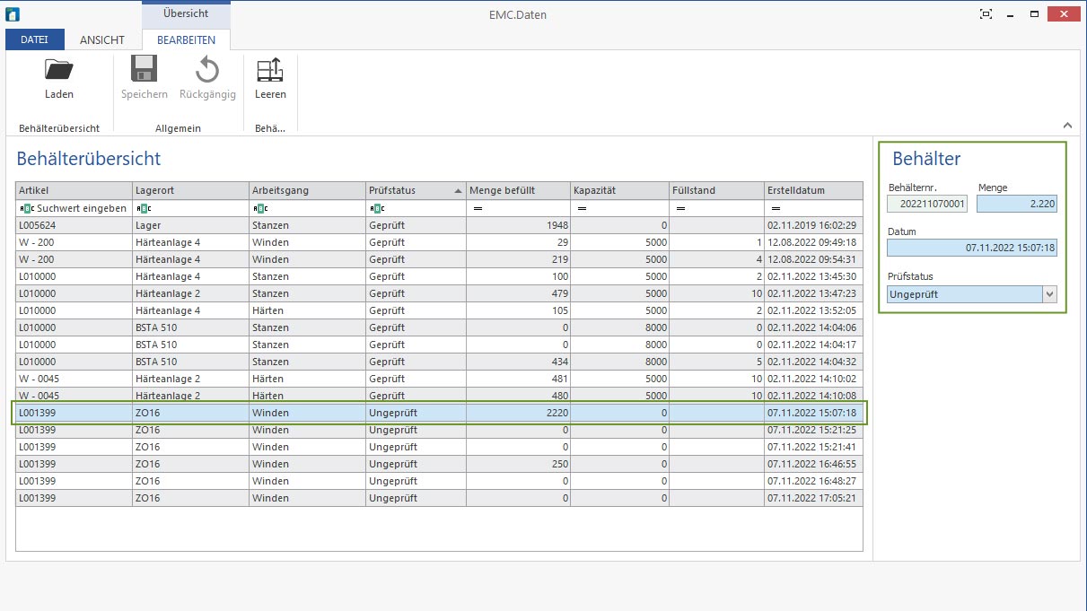The image size is (1087, 611).
Task: Click the Erstelldatum column header
Action: (812, 190)
